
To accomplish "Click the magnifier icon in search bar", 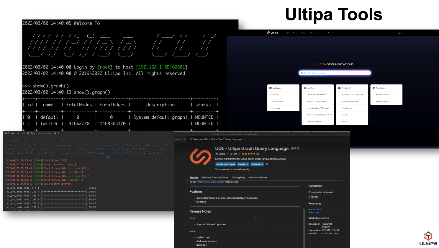I will [302, 73].
